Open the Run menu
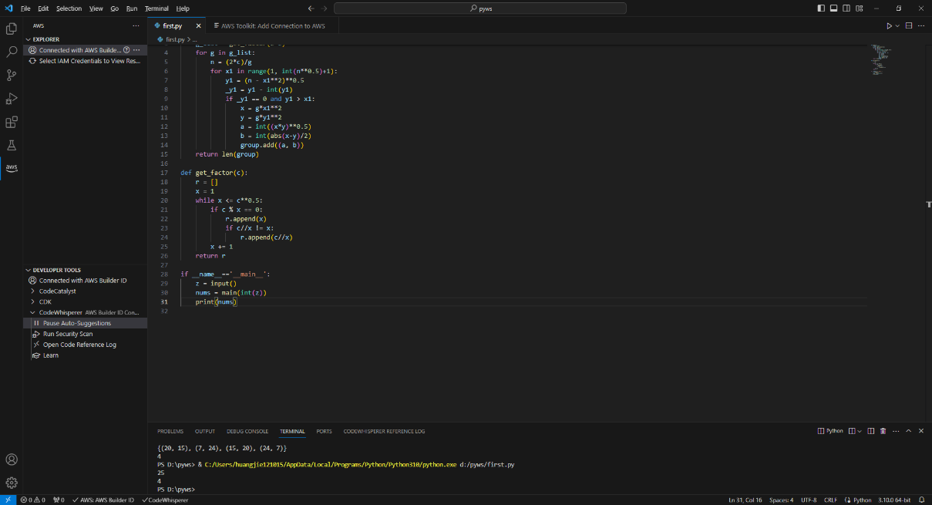Image resolution: width=932 pixels, height=505 pixels. click(x=132, y=8)
